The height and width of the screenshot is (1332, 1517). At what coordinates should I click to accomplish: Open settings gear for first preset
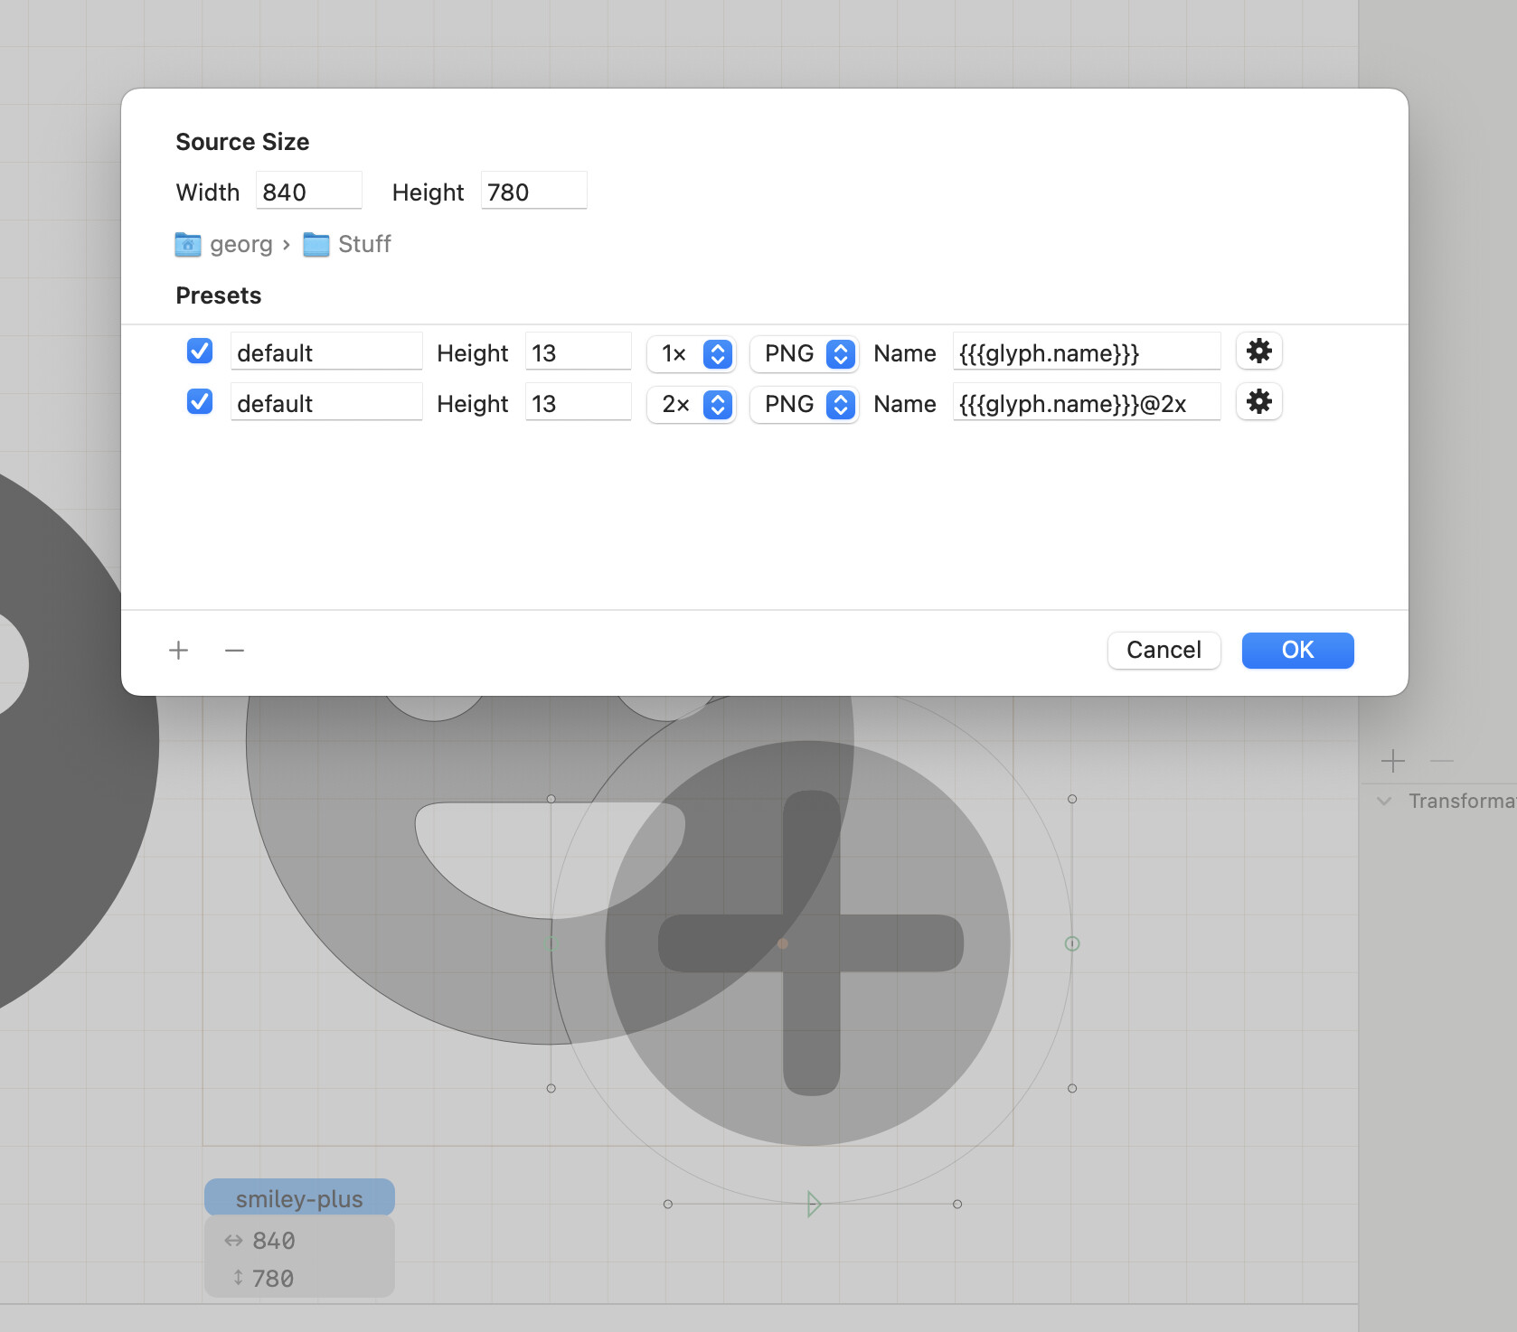1258,352
